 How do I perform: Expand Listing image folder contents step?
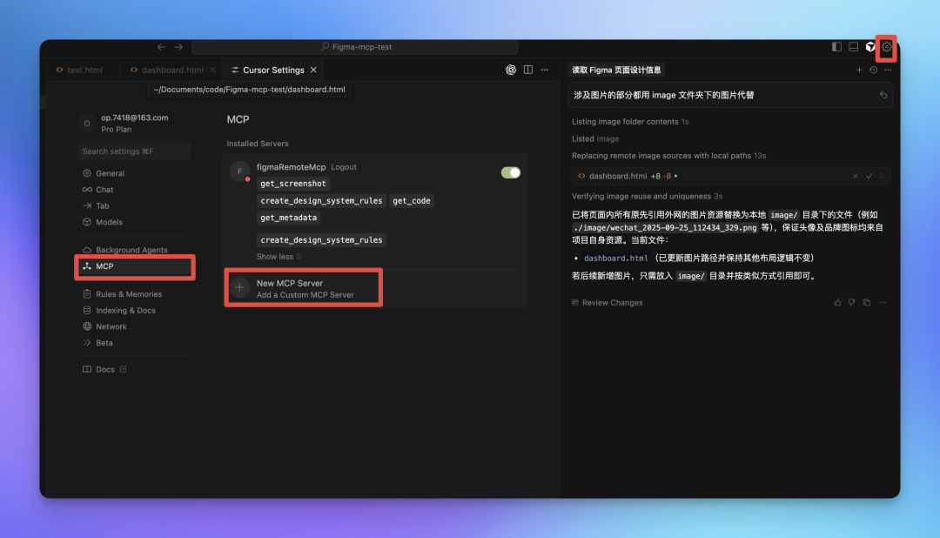[630, 122]
